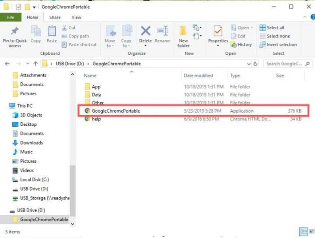Switch to the View ribbon tab
315x238 pixels.
click(x=76, y=17)
